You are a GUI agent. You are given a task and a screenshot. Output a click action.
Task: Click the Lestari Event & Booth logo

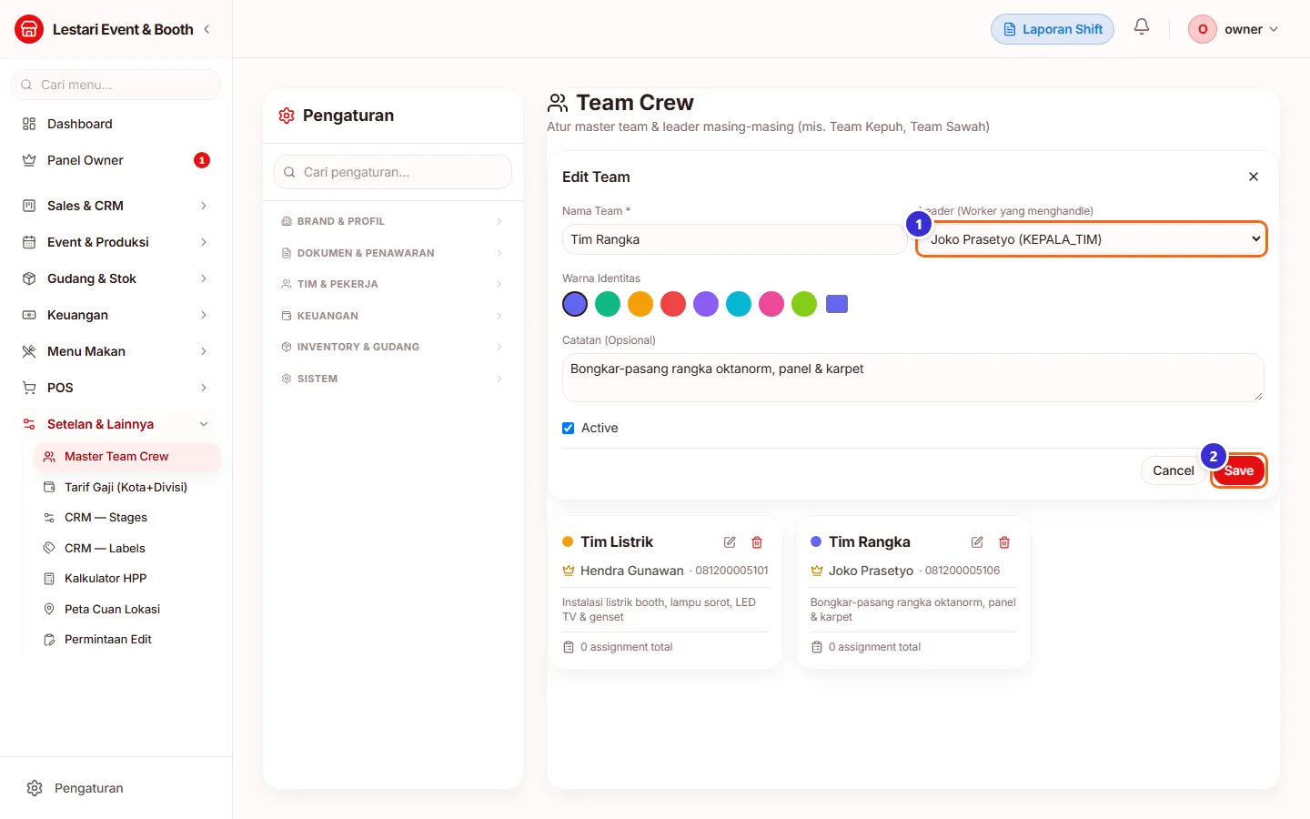coord(29,29)
